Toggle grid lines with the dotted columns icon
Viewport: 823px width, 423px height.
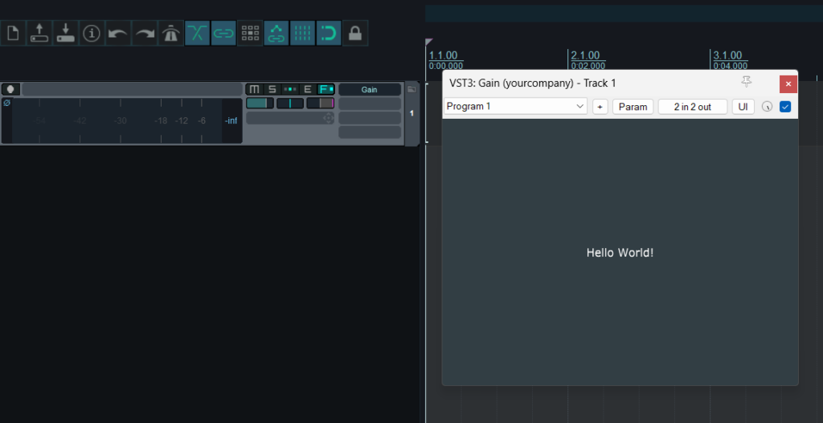(x=302, y=34)
